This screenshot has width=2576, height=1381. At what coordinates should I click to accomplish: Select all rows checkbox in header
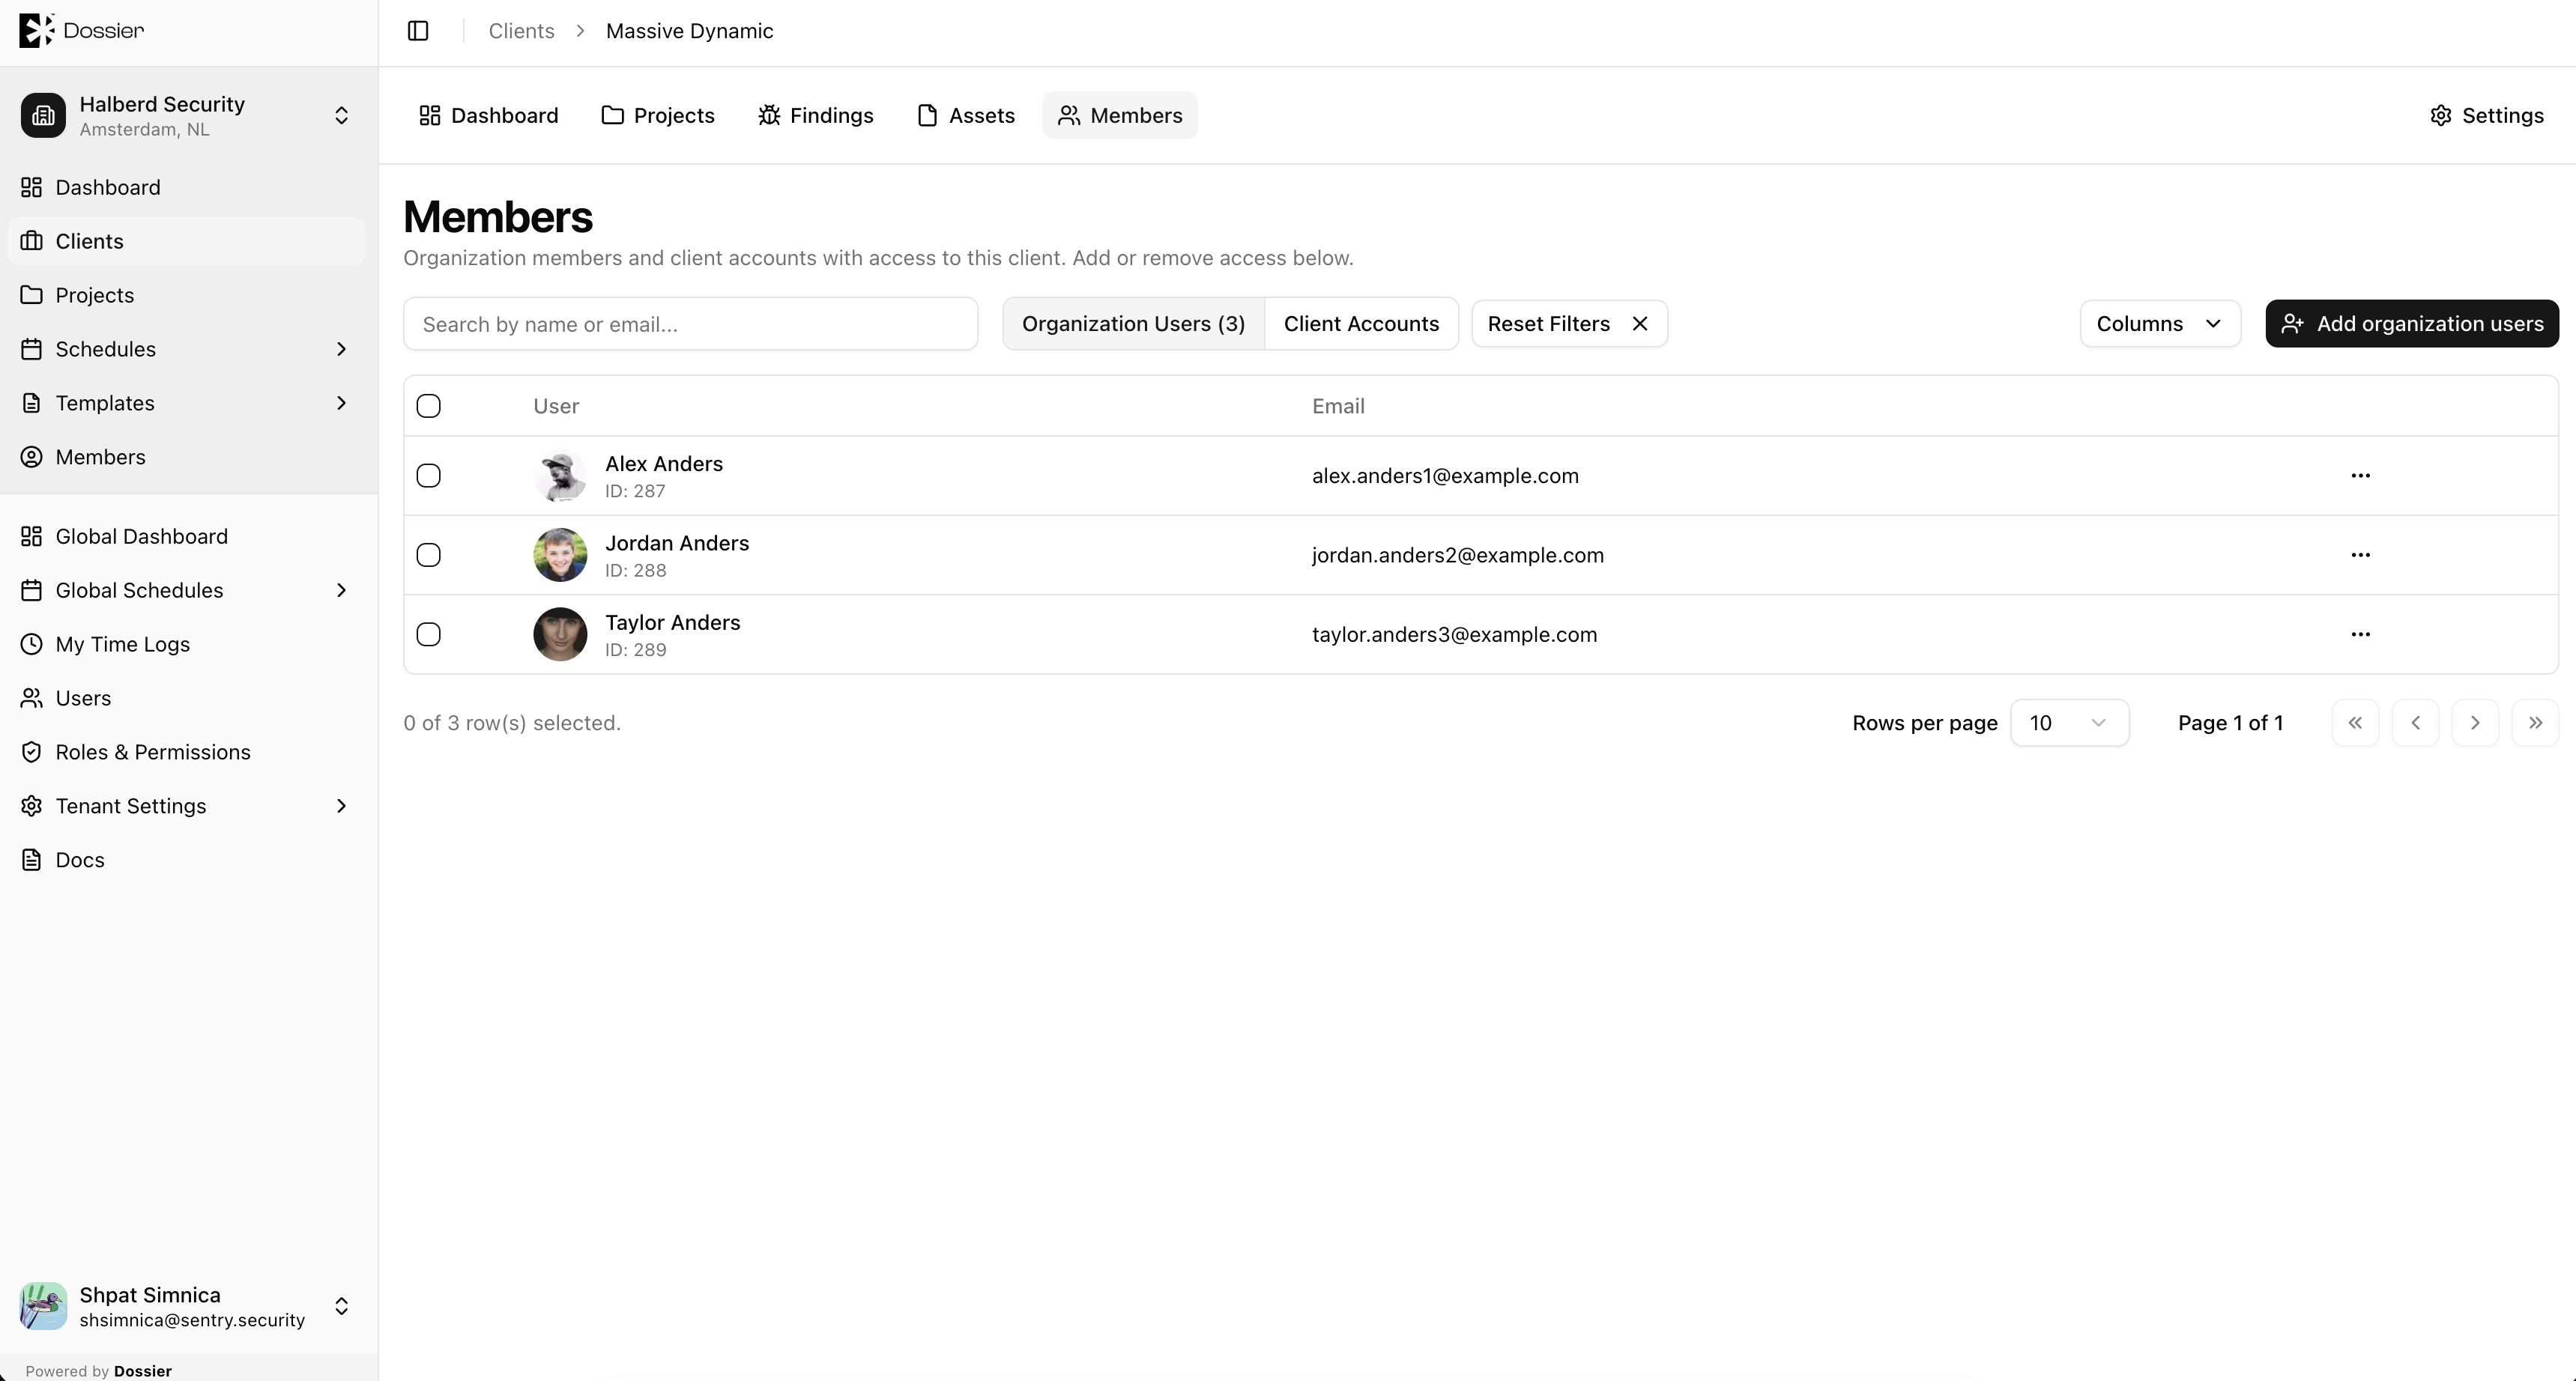coord(429,406)
